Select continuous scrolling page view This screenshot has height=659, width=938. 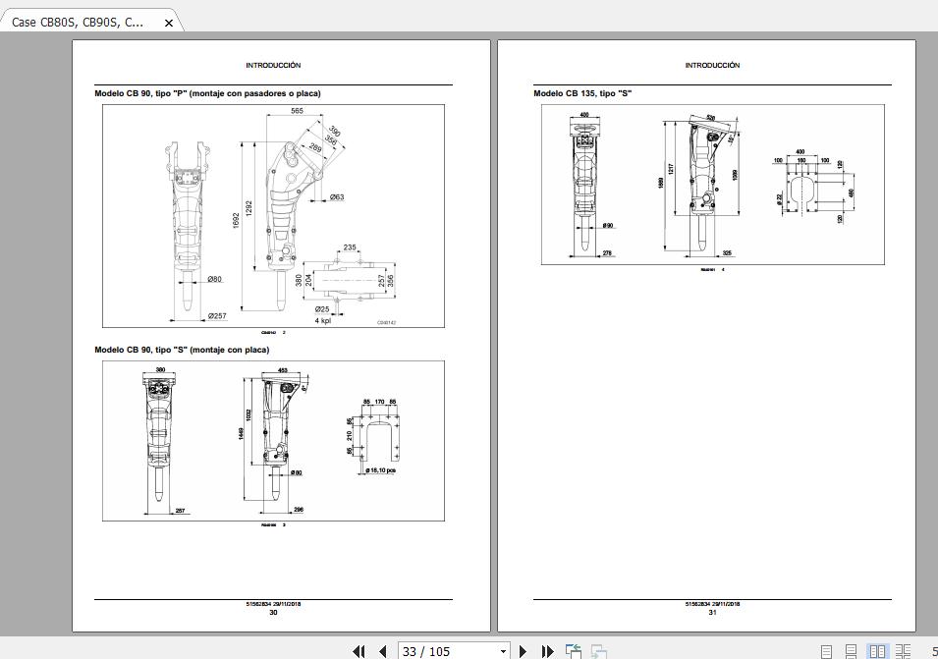[851, 650]
